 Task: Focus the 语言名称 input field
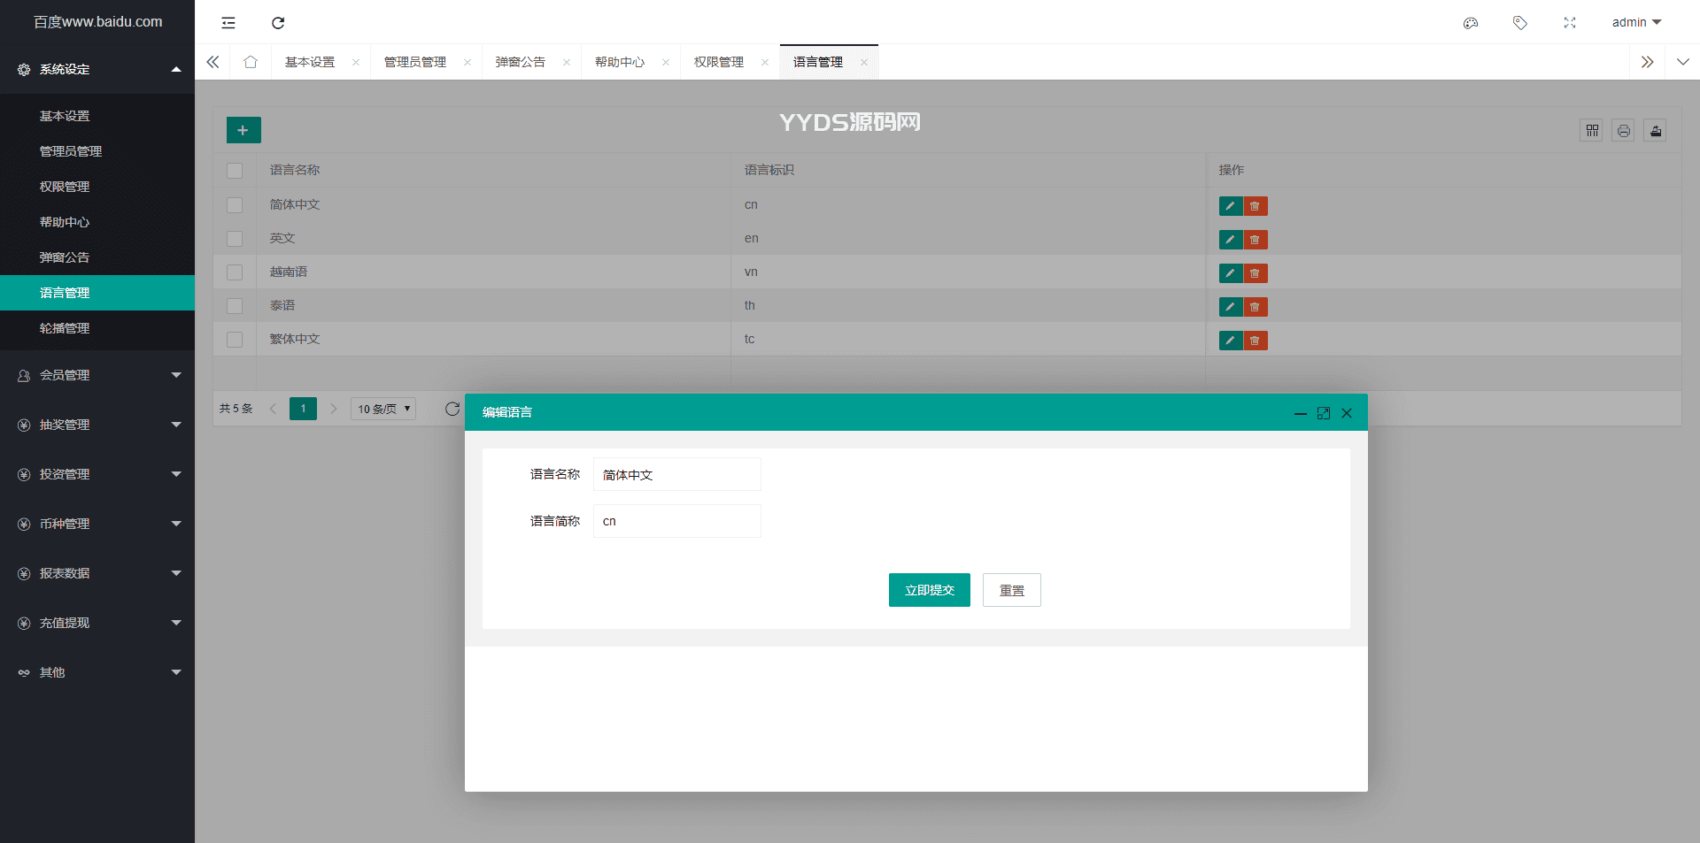tap(677, 474)
